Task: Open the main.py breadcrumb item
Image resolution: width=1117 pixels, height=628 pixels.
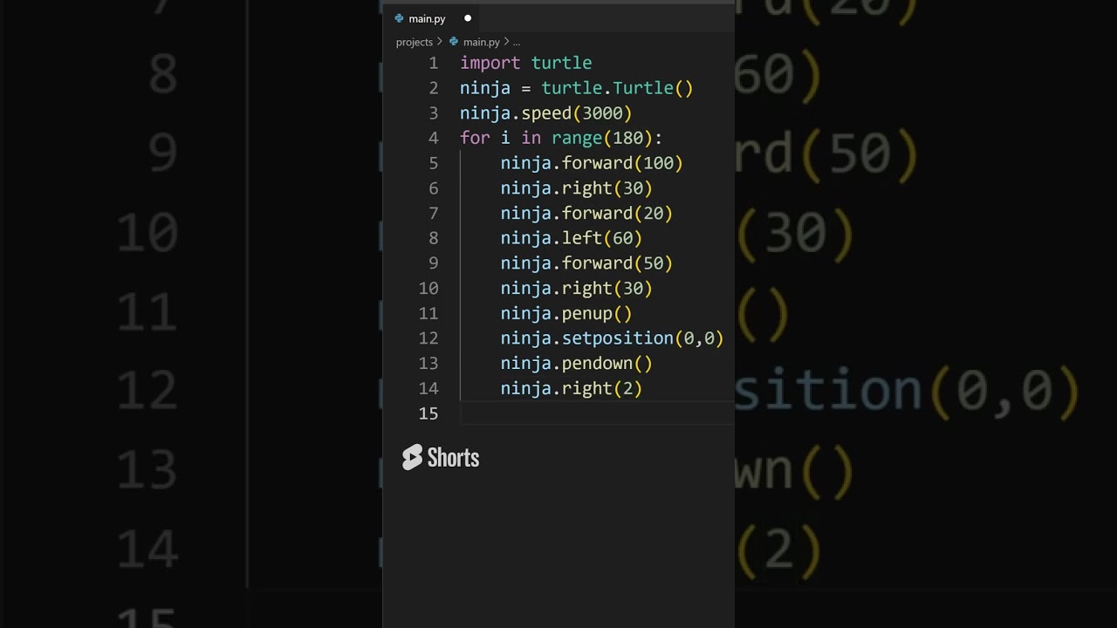Action: click(x=481, y=42)
